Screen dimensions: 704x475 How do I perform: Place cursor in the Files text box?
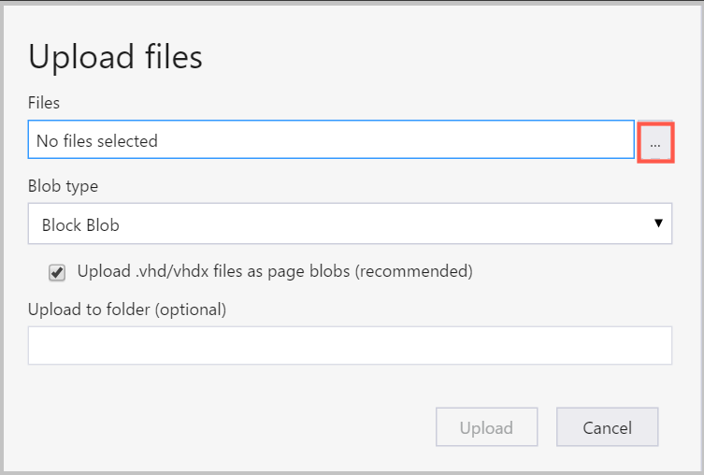coord(331,141)
